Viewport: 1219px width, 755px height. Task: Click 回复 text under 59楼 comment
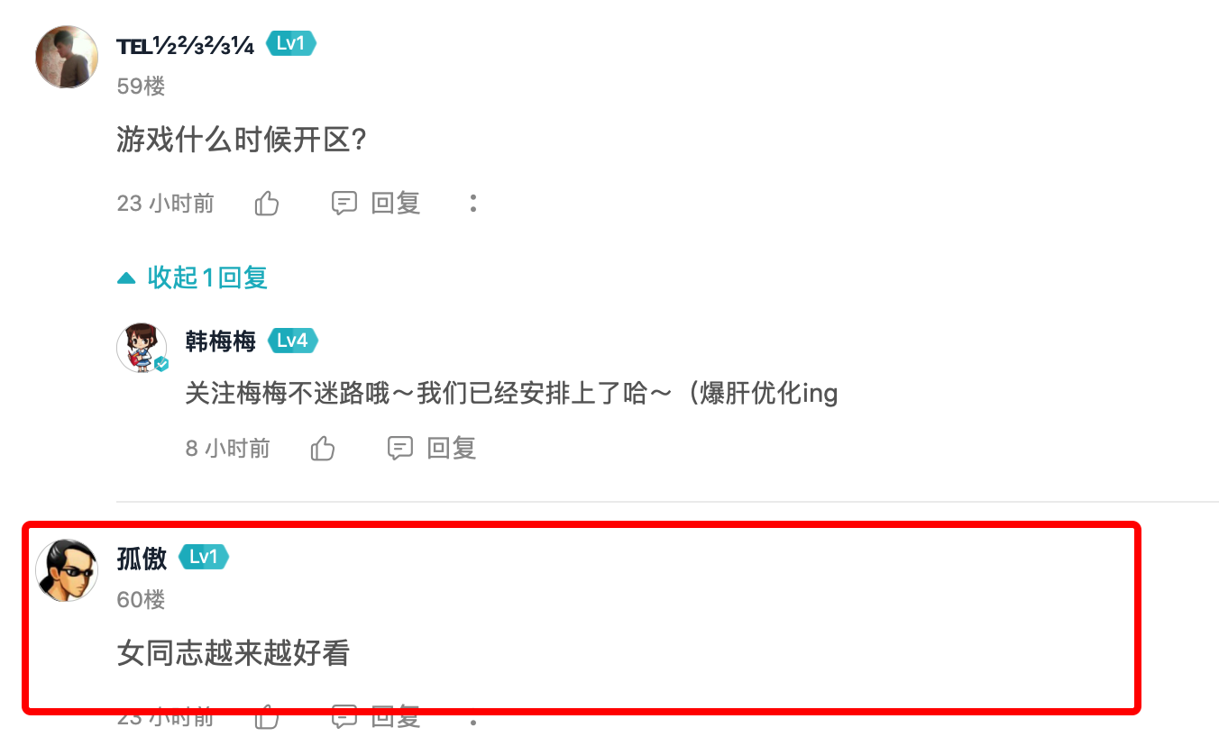(397, 204)
